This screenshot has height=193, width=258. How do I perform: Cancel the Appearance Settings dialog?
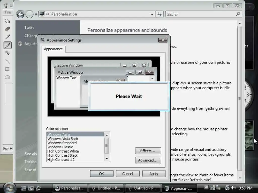tap(127, 174)
